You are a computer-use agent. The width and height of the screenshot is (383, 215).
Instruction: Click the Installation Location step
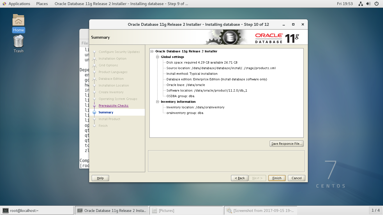pos(114,85)
